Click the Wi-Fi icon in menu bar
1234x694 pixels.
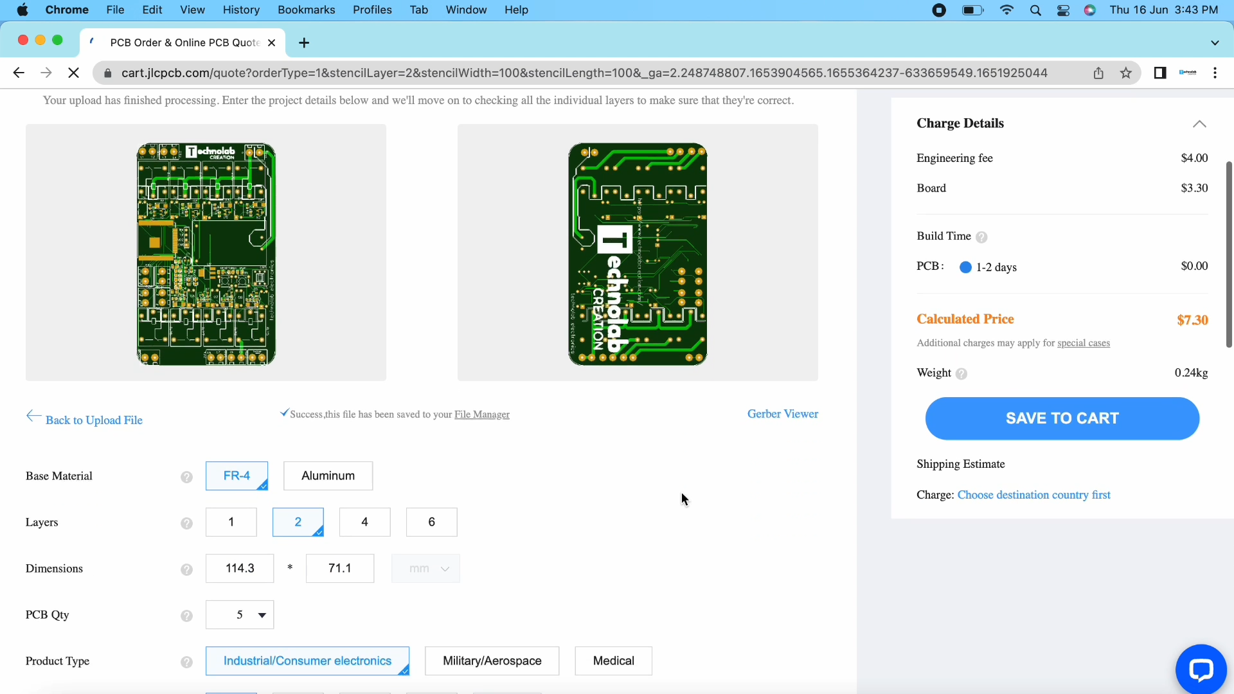1006,10
